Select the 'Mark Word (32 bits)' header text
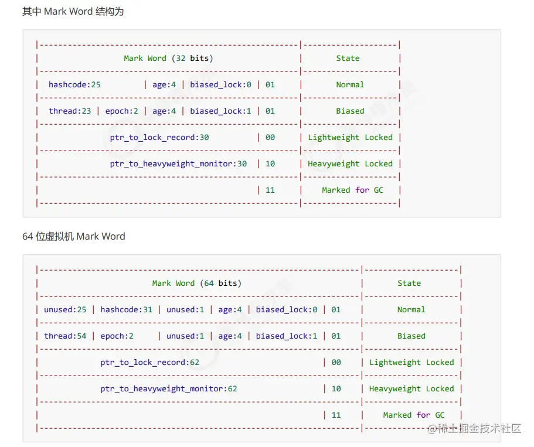Viewport: 534px width, 447px height. tap(169, 58)
